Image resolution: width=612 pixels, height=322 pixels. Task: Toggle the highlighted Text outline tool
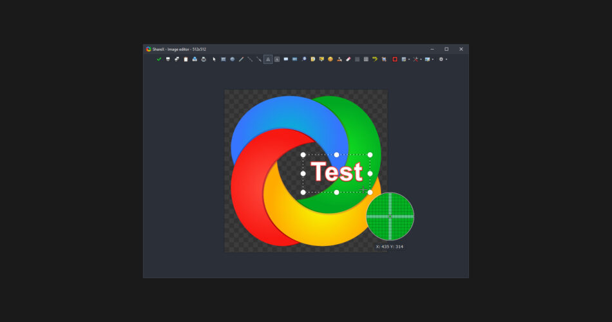pyautogui.click(x=268, y=59)
